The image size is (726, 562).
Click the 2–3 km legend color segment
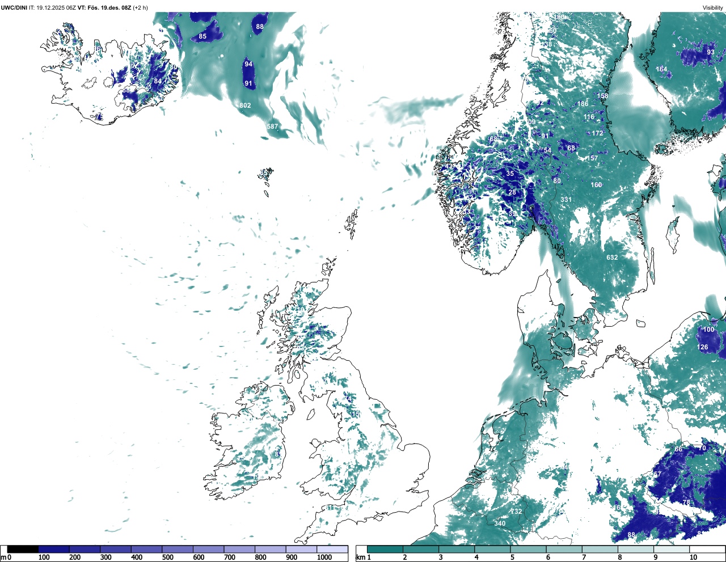click(421, 549)
